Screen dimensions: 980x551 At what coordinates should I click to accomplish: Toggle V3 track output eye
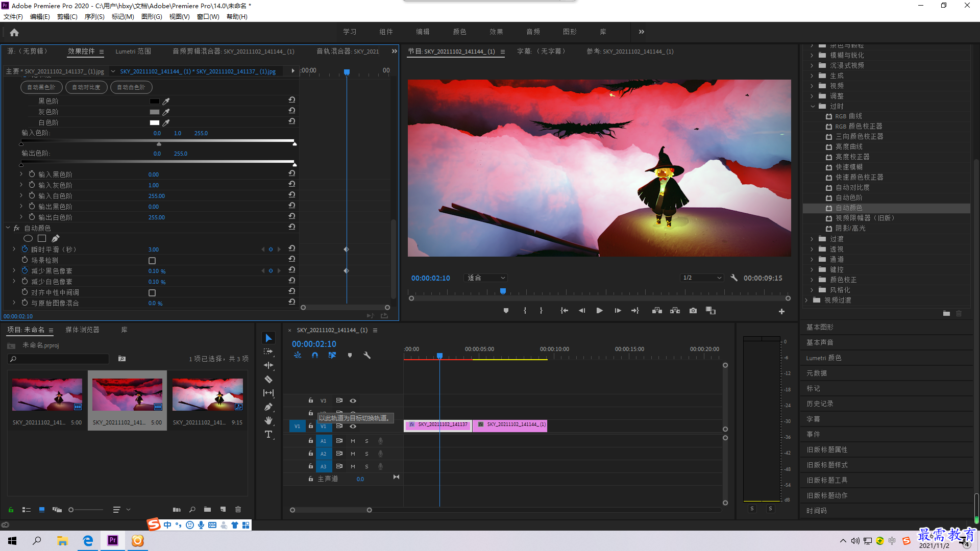[353, 401]
